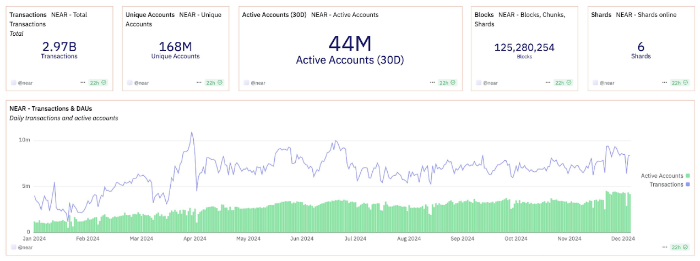Open the Unique Accounts card title
Screen dimensions: 700x261
tap(150, 15)
